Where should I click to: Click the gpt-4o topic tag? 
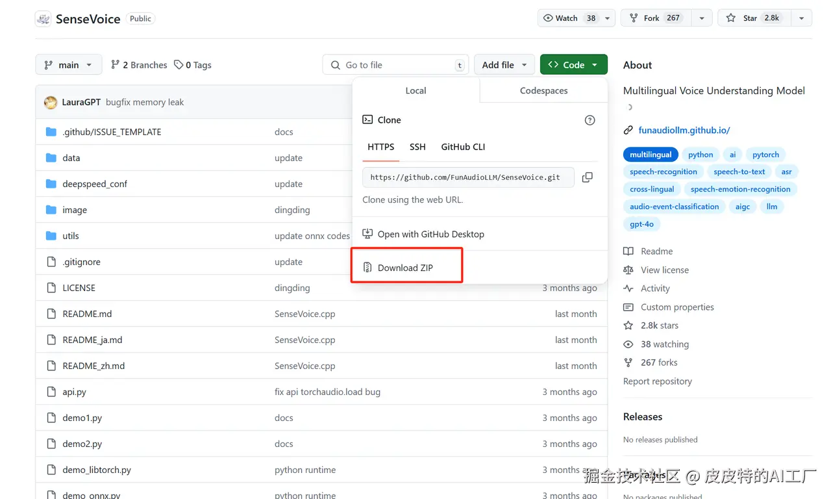tap(641, 224)
